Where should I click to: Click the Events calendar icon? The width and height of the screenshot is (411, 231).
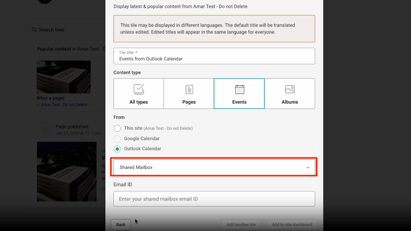coord(239,89)
